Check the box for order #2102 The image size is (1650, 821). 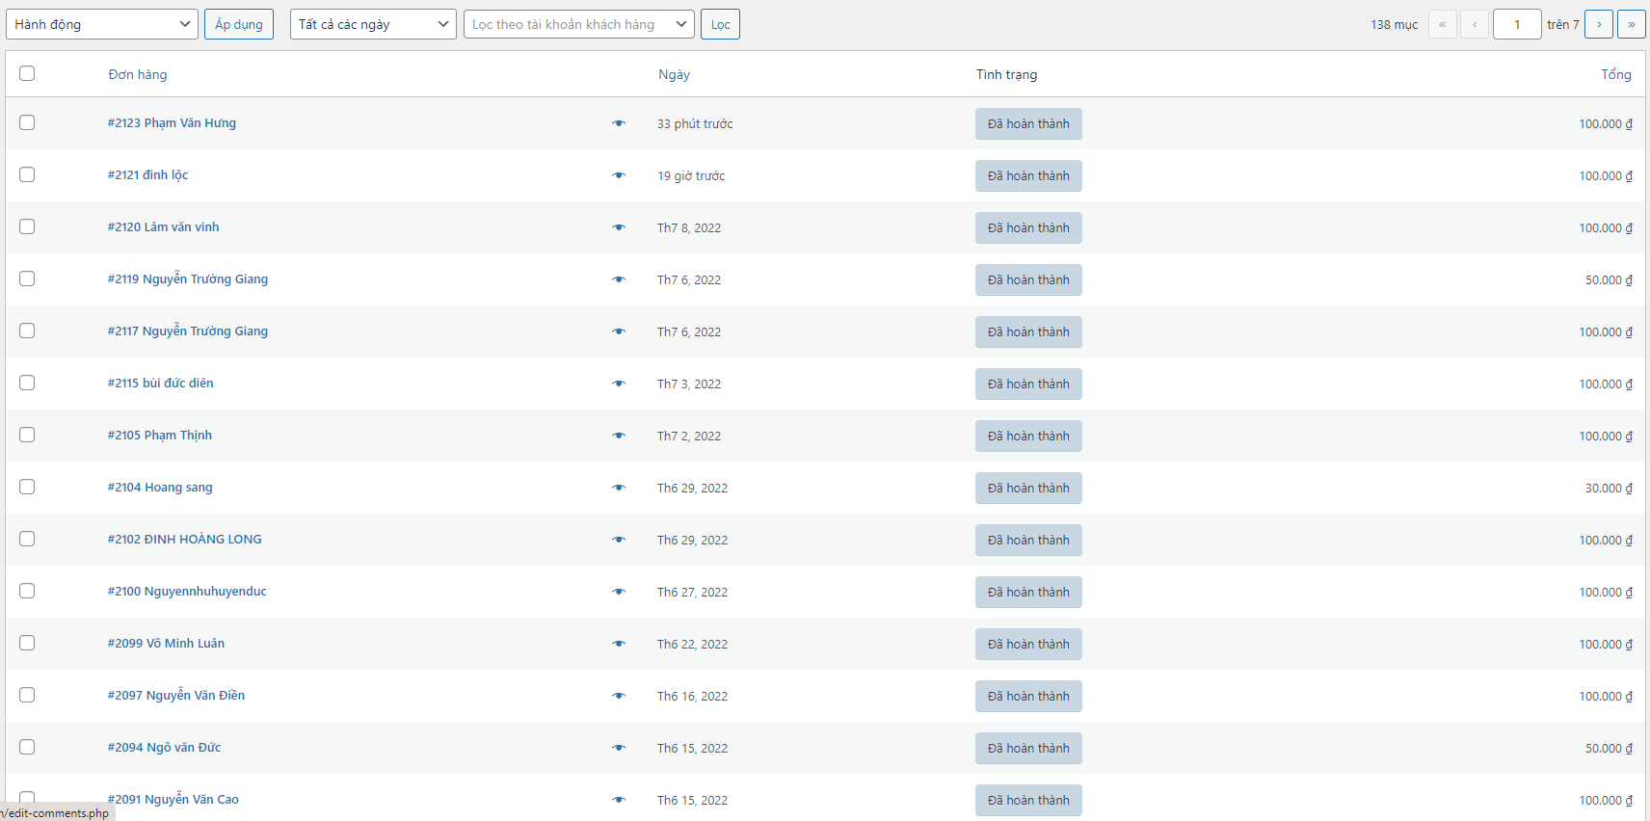tap(27, 539)
